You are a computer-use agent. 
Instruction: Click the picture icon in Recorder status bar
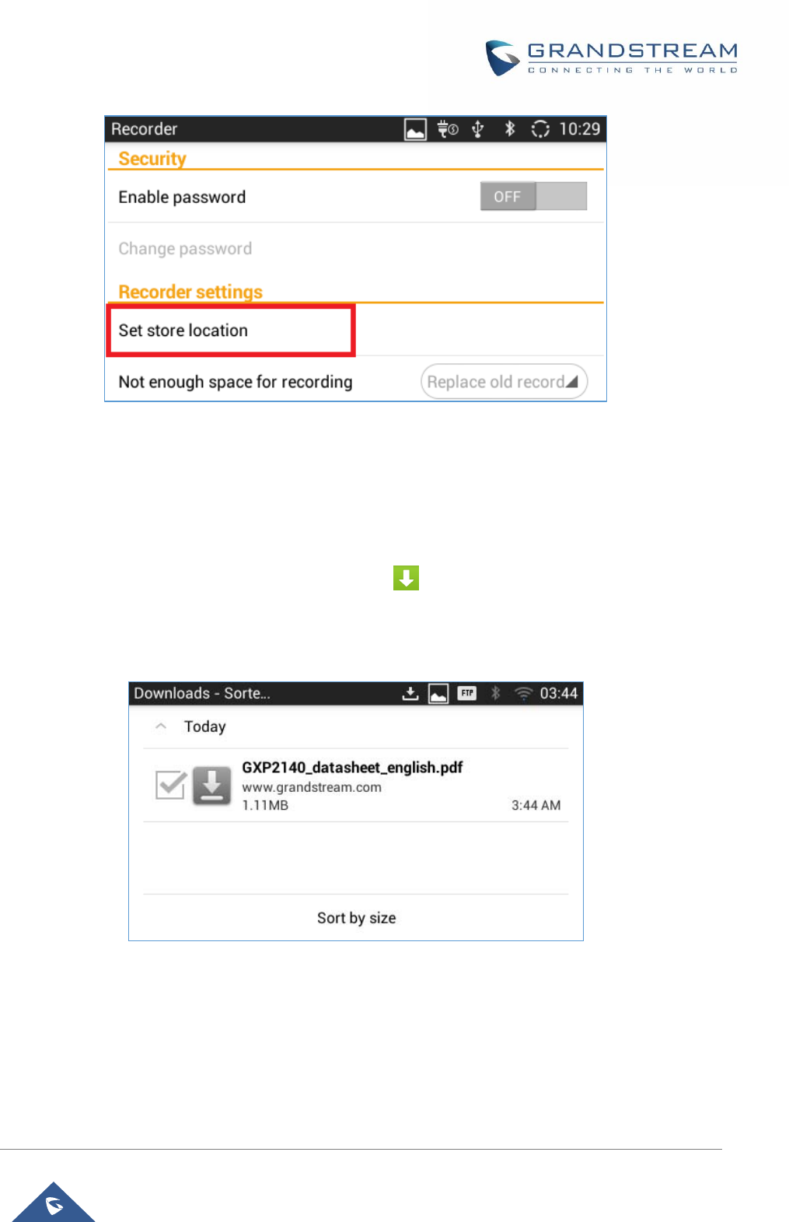pos(415,129)
